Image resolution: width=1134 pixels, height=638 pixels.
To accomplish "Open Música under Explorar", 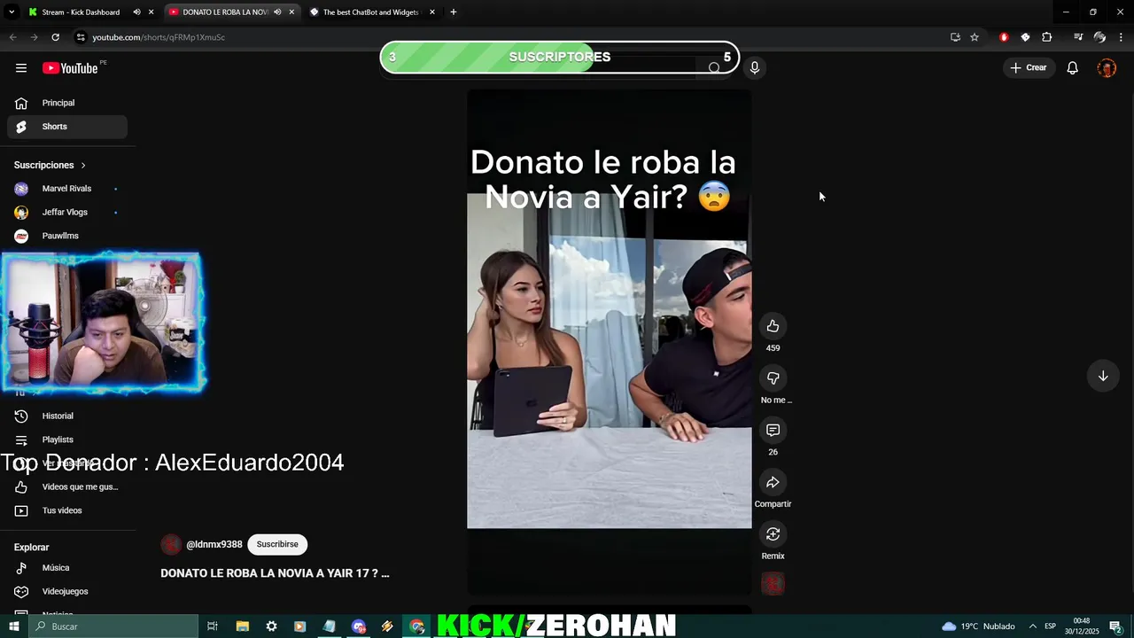I will (67, 568).
